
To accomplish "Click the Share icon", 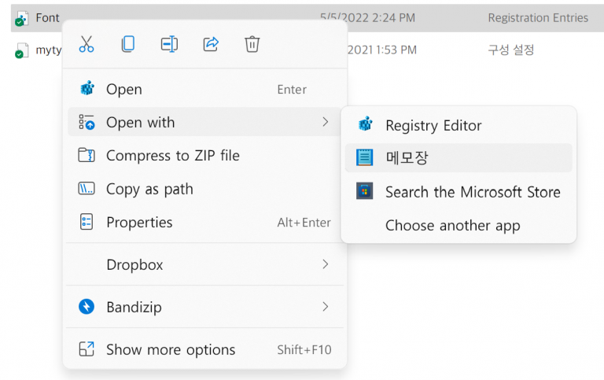I will tap(211, 44).
